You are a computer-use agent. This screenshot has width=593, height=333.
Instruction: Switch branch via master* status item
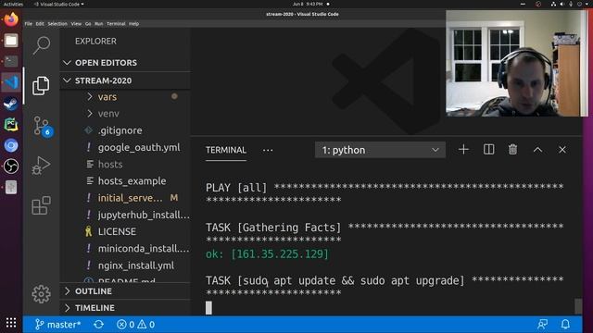coord(57,325)
